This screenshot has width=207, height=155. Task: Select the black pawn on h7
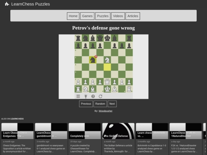click(129, 45)
